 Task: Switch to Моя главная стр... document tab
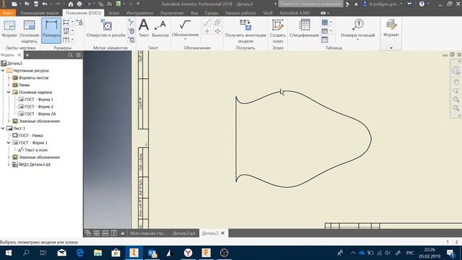point(148,233)
